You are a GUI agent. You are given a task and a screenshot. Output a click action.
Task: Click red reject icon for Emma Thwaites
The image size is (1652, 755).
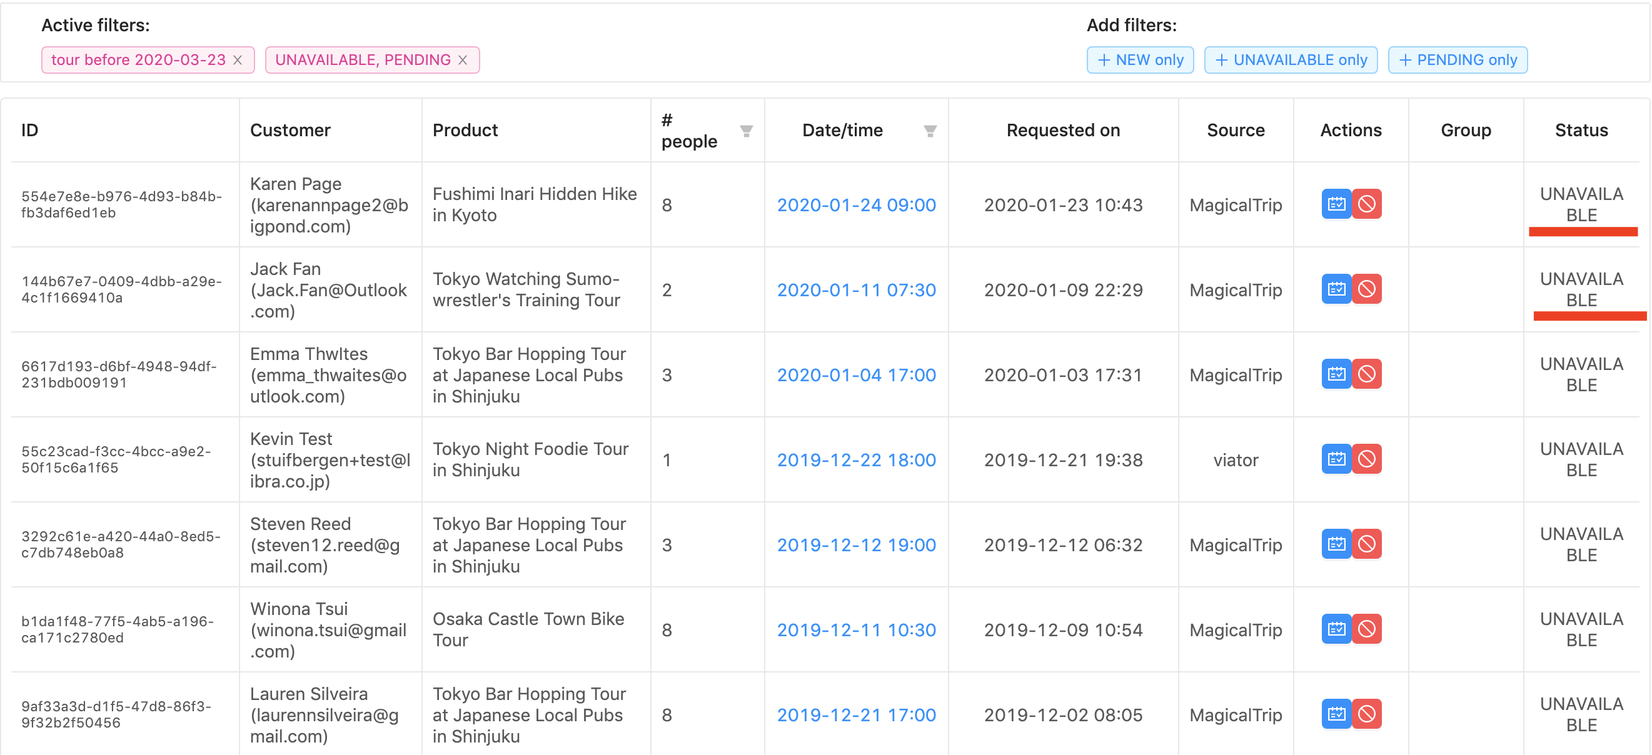[x=1367, y=374]
